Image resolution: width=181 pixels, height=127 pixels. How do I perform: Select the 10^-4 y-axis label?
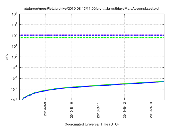(x=14, y=100)
